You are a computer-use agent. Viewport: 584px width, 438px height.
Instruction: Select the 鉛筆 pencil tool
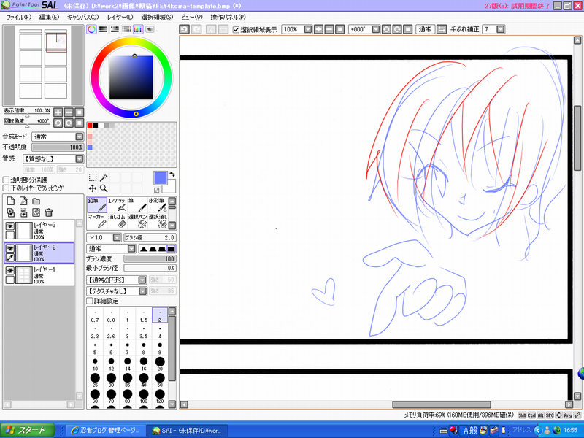pos(97,205)
